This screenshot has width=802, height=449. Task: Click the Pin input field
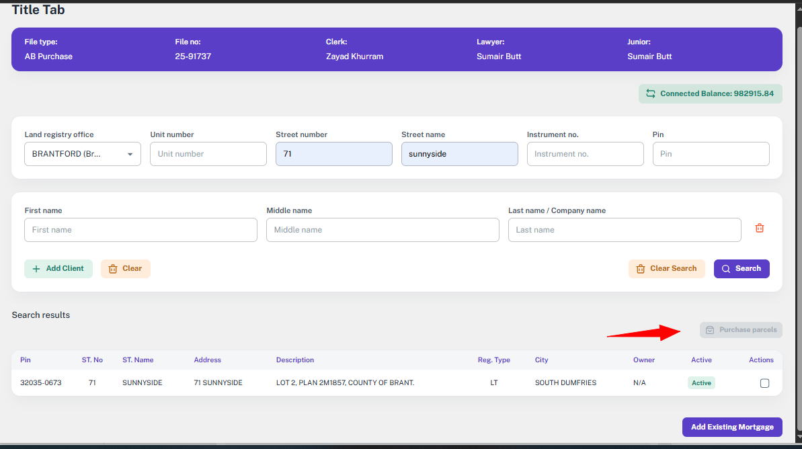pos(711,154)
